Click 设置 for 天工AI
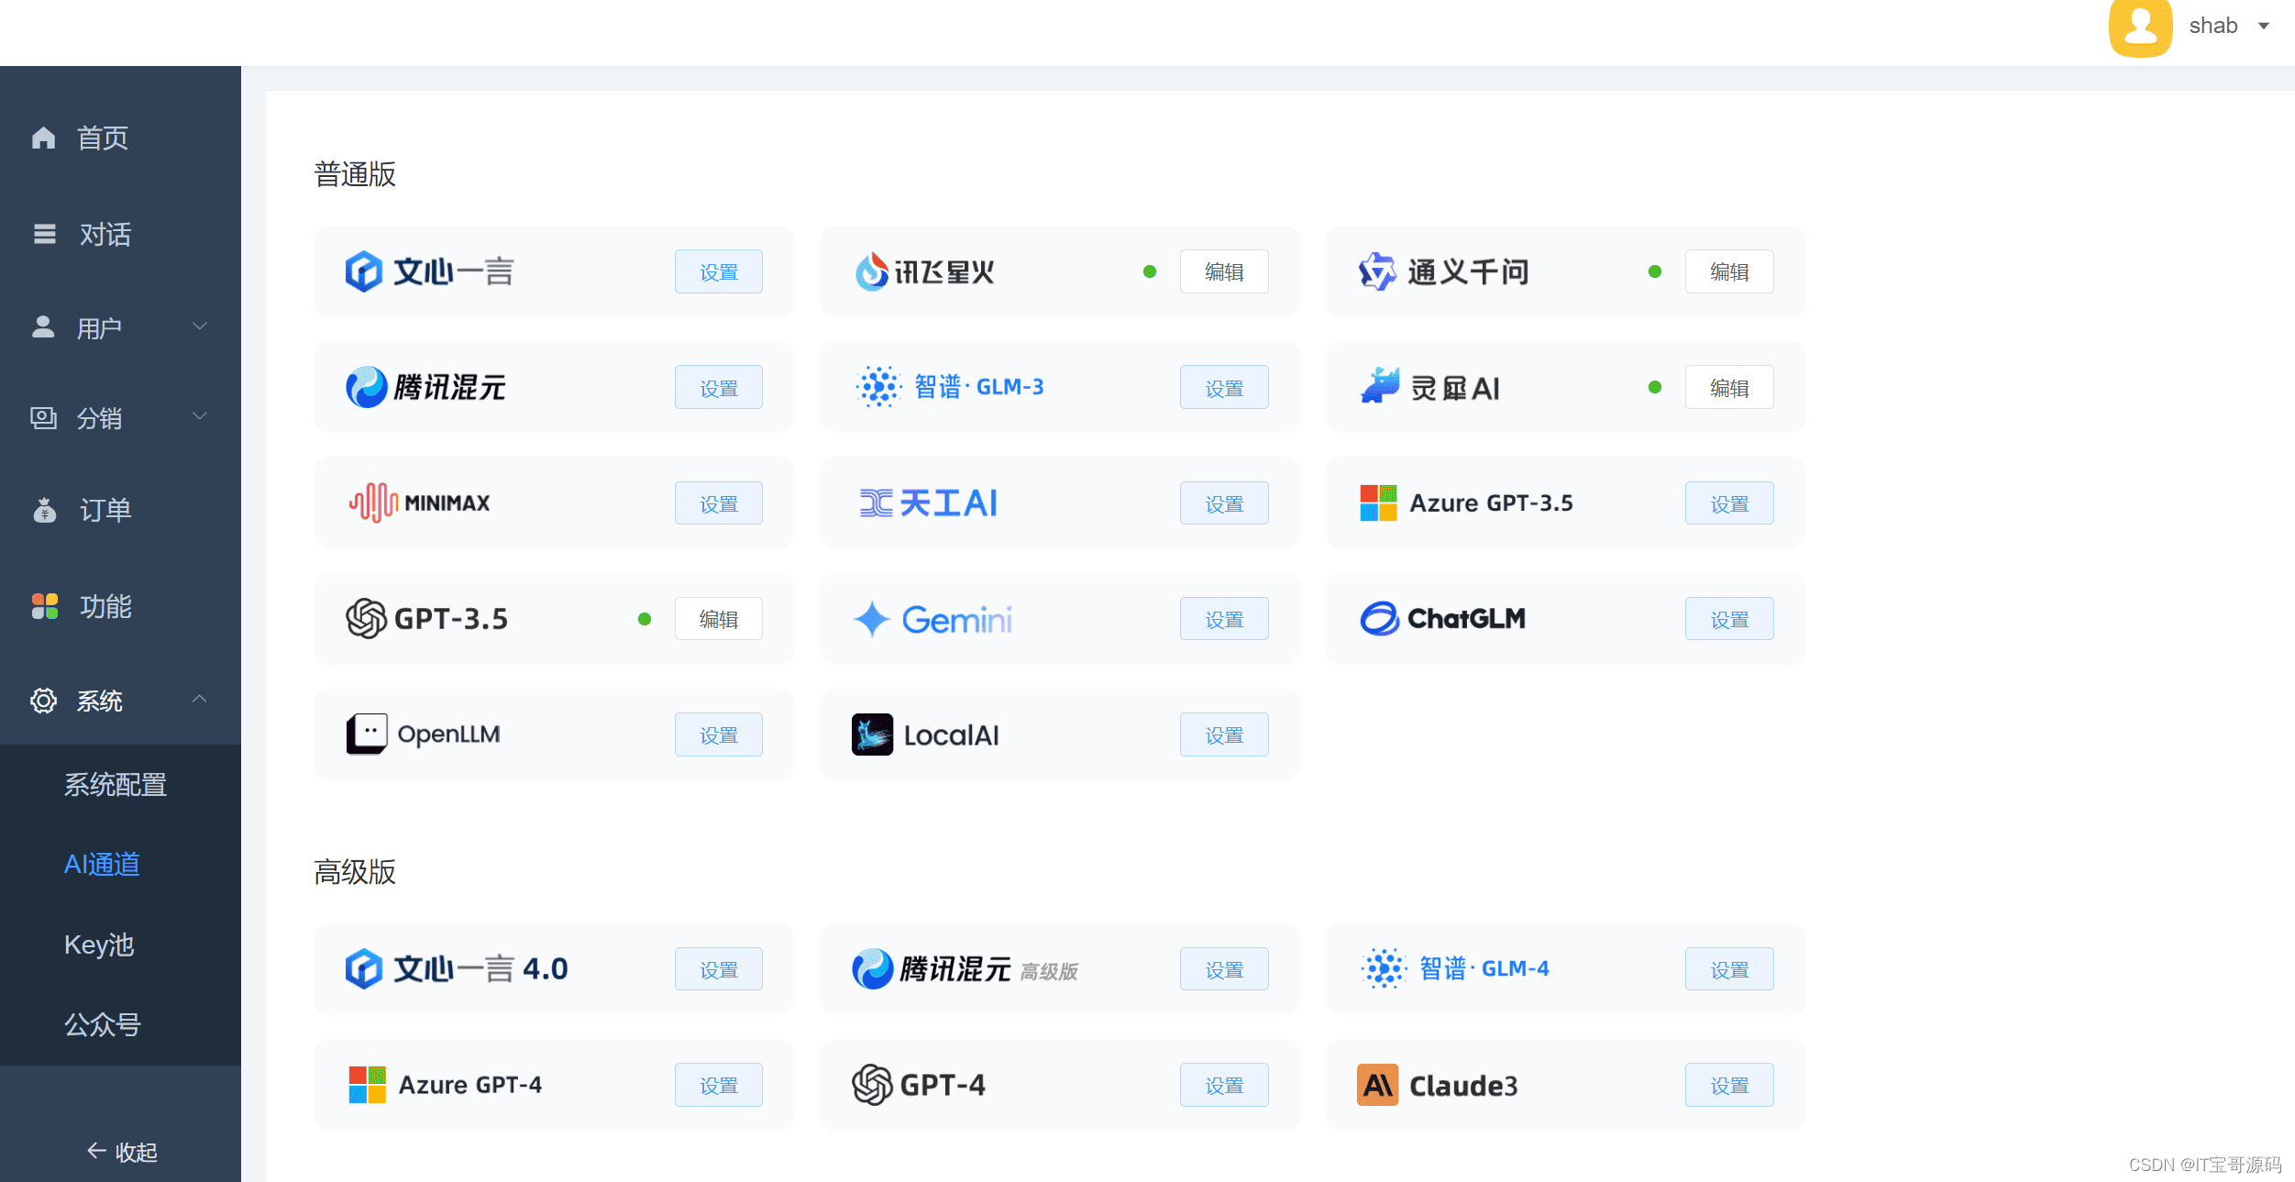Image resolution: width=2295 pixels, height=1182 pixels. tap(1224, 503)
